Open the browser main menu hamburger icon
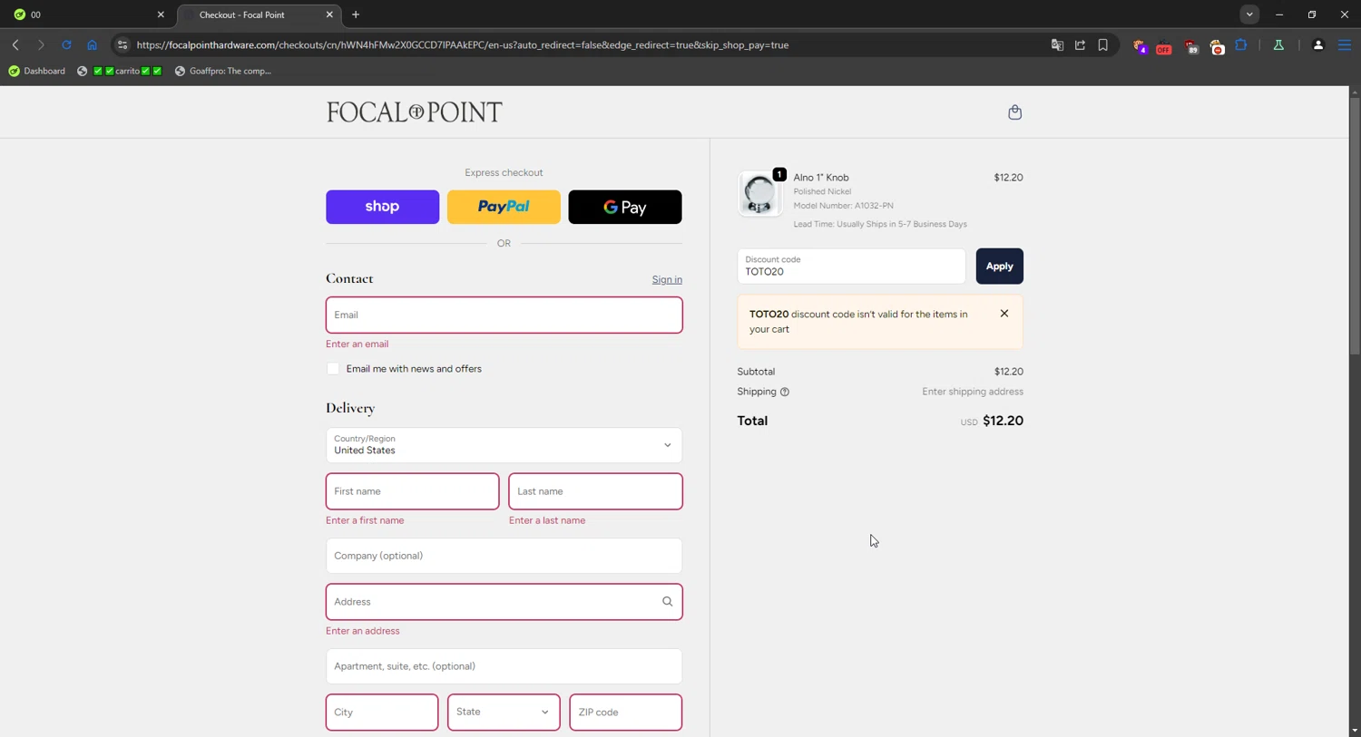This screenshot has width=1361, height=737. [1345, 44]
